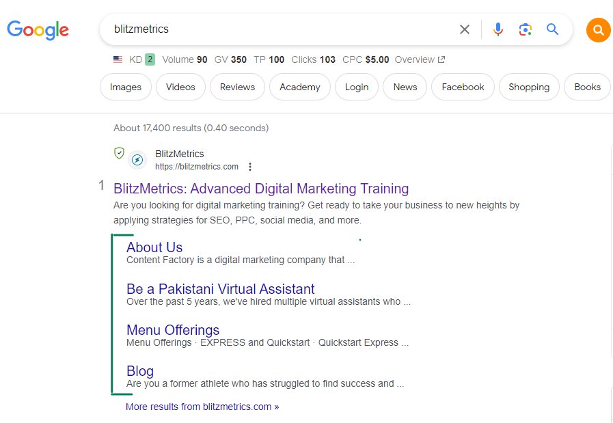Click the green shield icon beside BlitzMetrics
This screenshot has height=423, width=613.
tap(119, 153)
